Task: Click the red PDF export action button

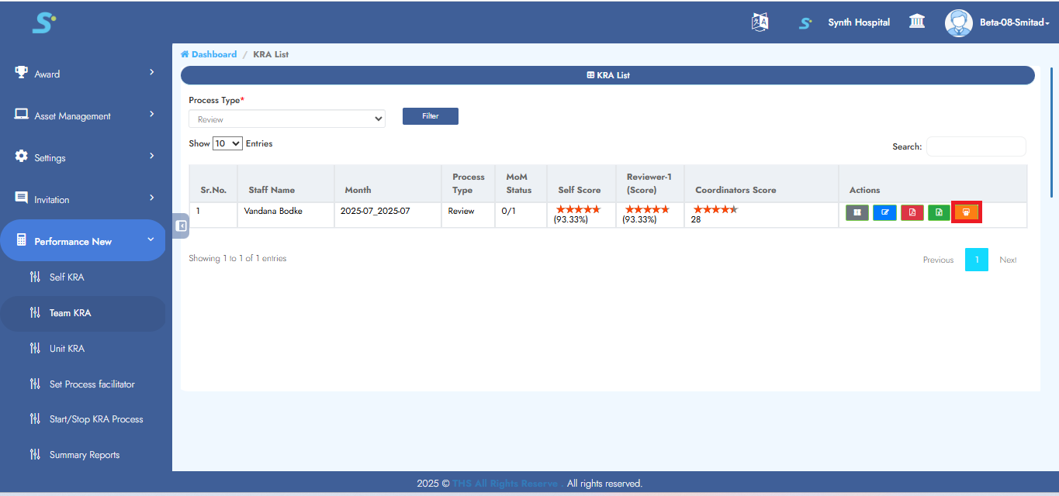Action: click(x=912, y=212)
